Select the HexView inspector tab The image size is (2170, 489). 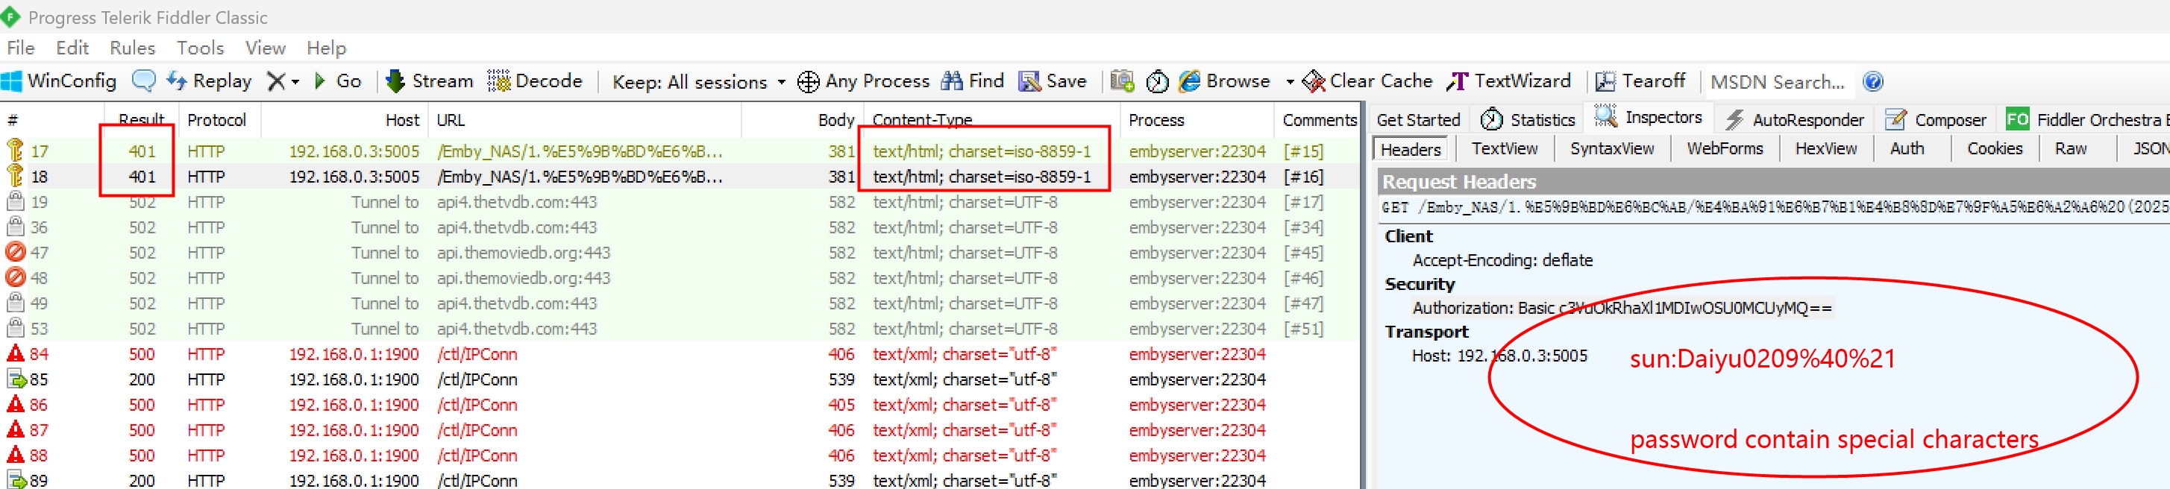1825,149
